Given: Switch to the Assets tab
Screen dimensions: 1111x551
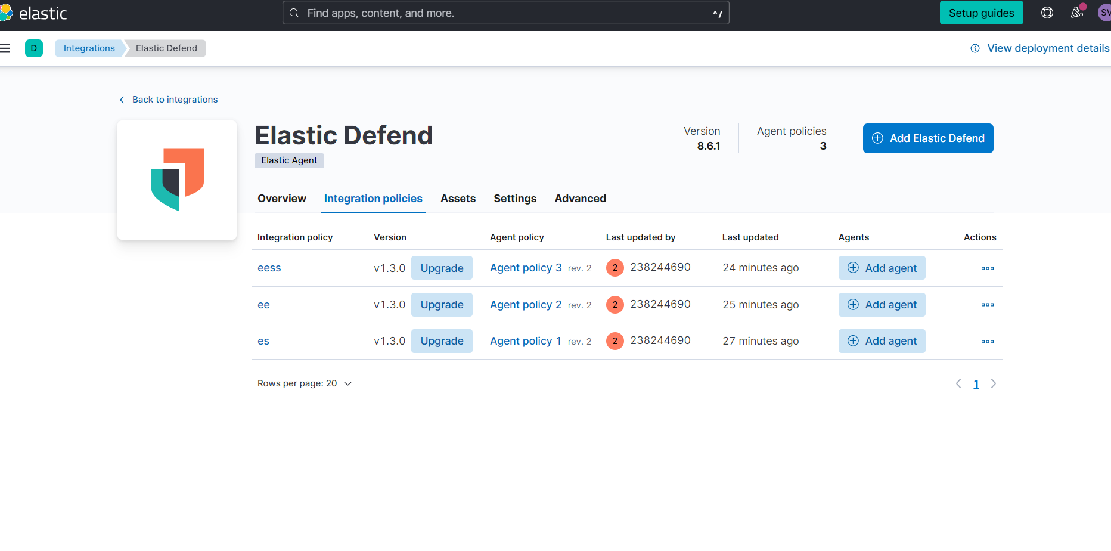Looking at the screenshot, I should point(458,199).
